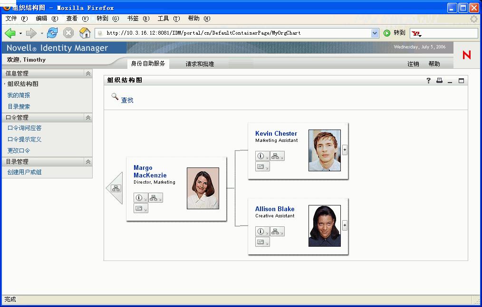Click the search box next to Yahoo icon
The height and width of the screenshot is (307, 482).
coord(450,33)
